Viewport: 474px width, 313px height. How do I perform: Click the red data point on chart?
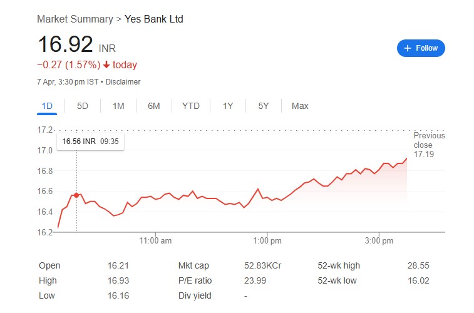coord(76,195)
